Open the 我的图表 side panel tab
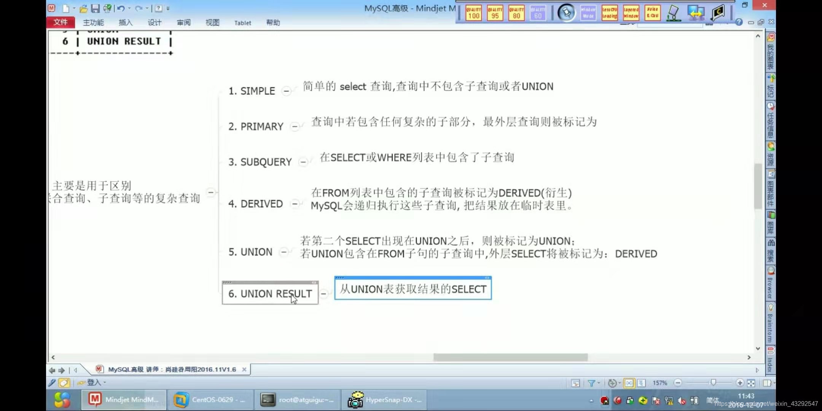The height and width of the screenshot is (411, 822). pos(771,52)
